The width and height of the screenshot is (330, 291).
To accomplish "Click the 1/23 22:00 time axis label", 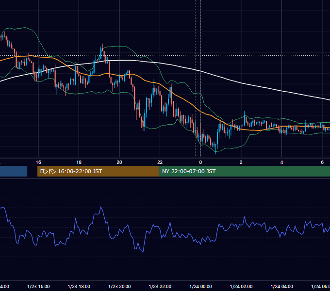I will pyautogui.click(x=160, y=286).
